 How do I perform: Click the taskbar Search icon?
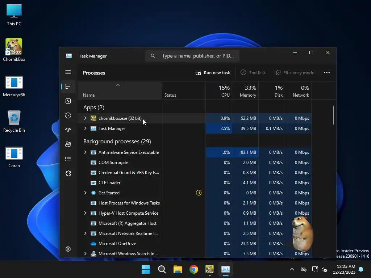click(162, 269)
